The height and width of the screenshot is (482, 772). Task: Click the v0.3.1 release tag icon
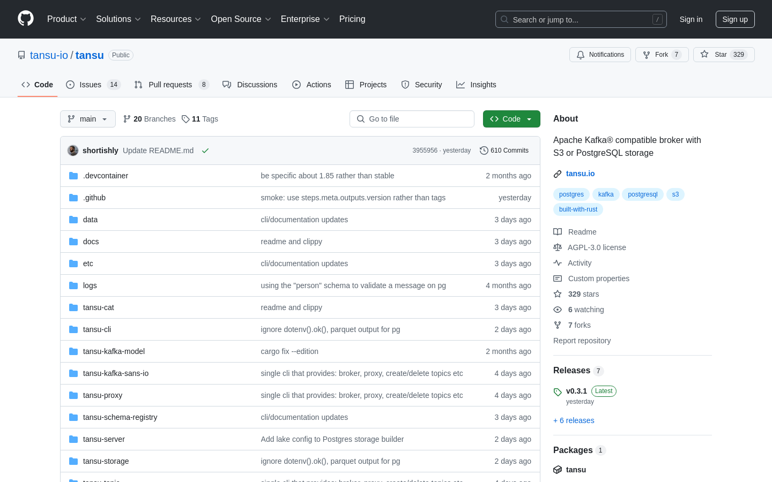558,391
